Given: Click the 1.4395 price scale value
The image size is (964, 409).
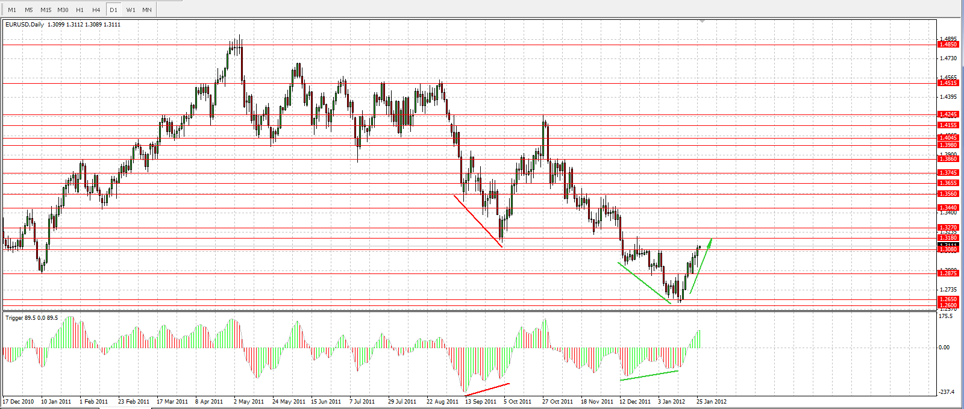Looking at the screenshot, I should coord(948,97).
